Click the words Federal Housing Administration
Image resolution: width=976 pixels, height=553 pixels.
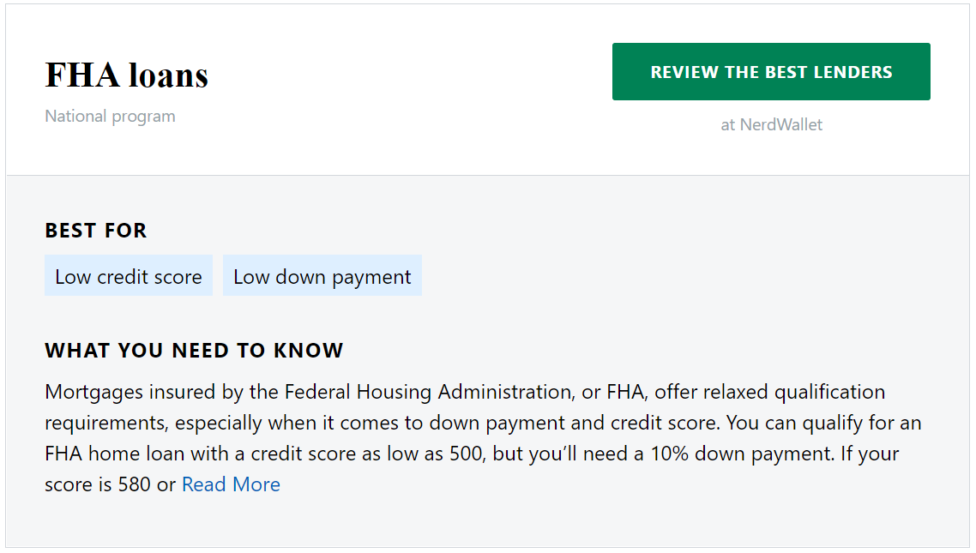click(428, 392)
